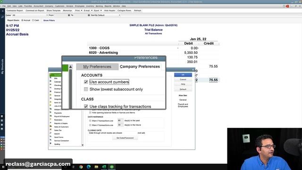302x170 pixels.
Task: Open the Banking menu
Action: click(x=99, y=6)
